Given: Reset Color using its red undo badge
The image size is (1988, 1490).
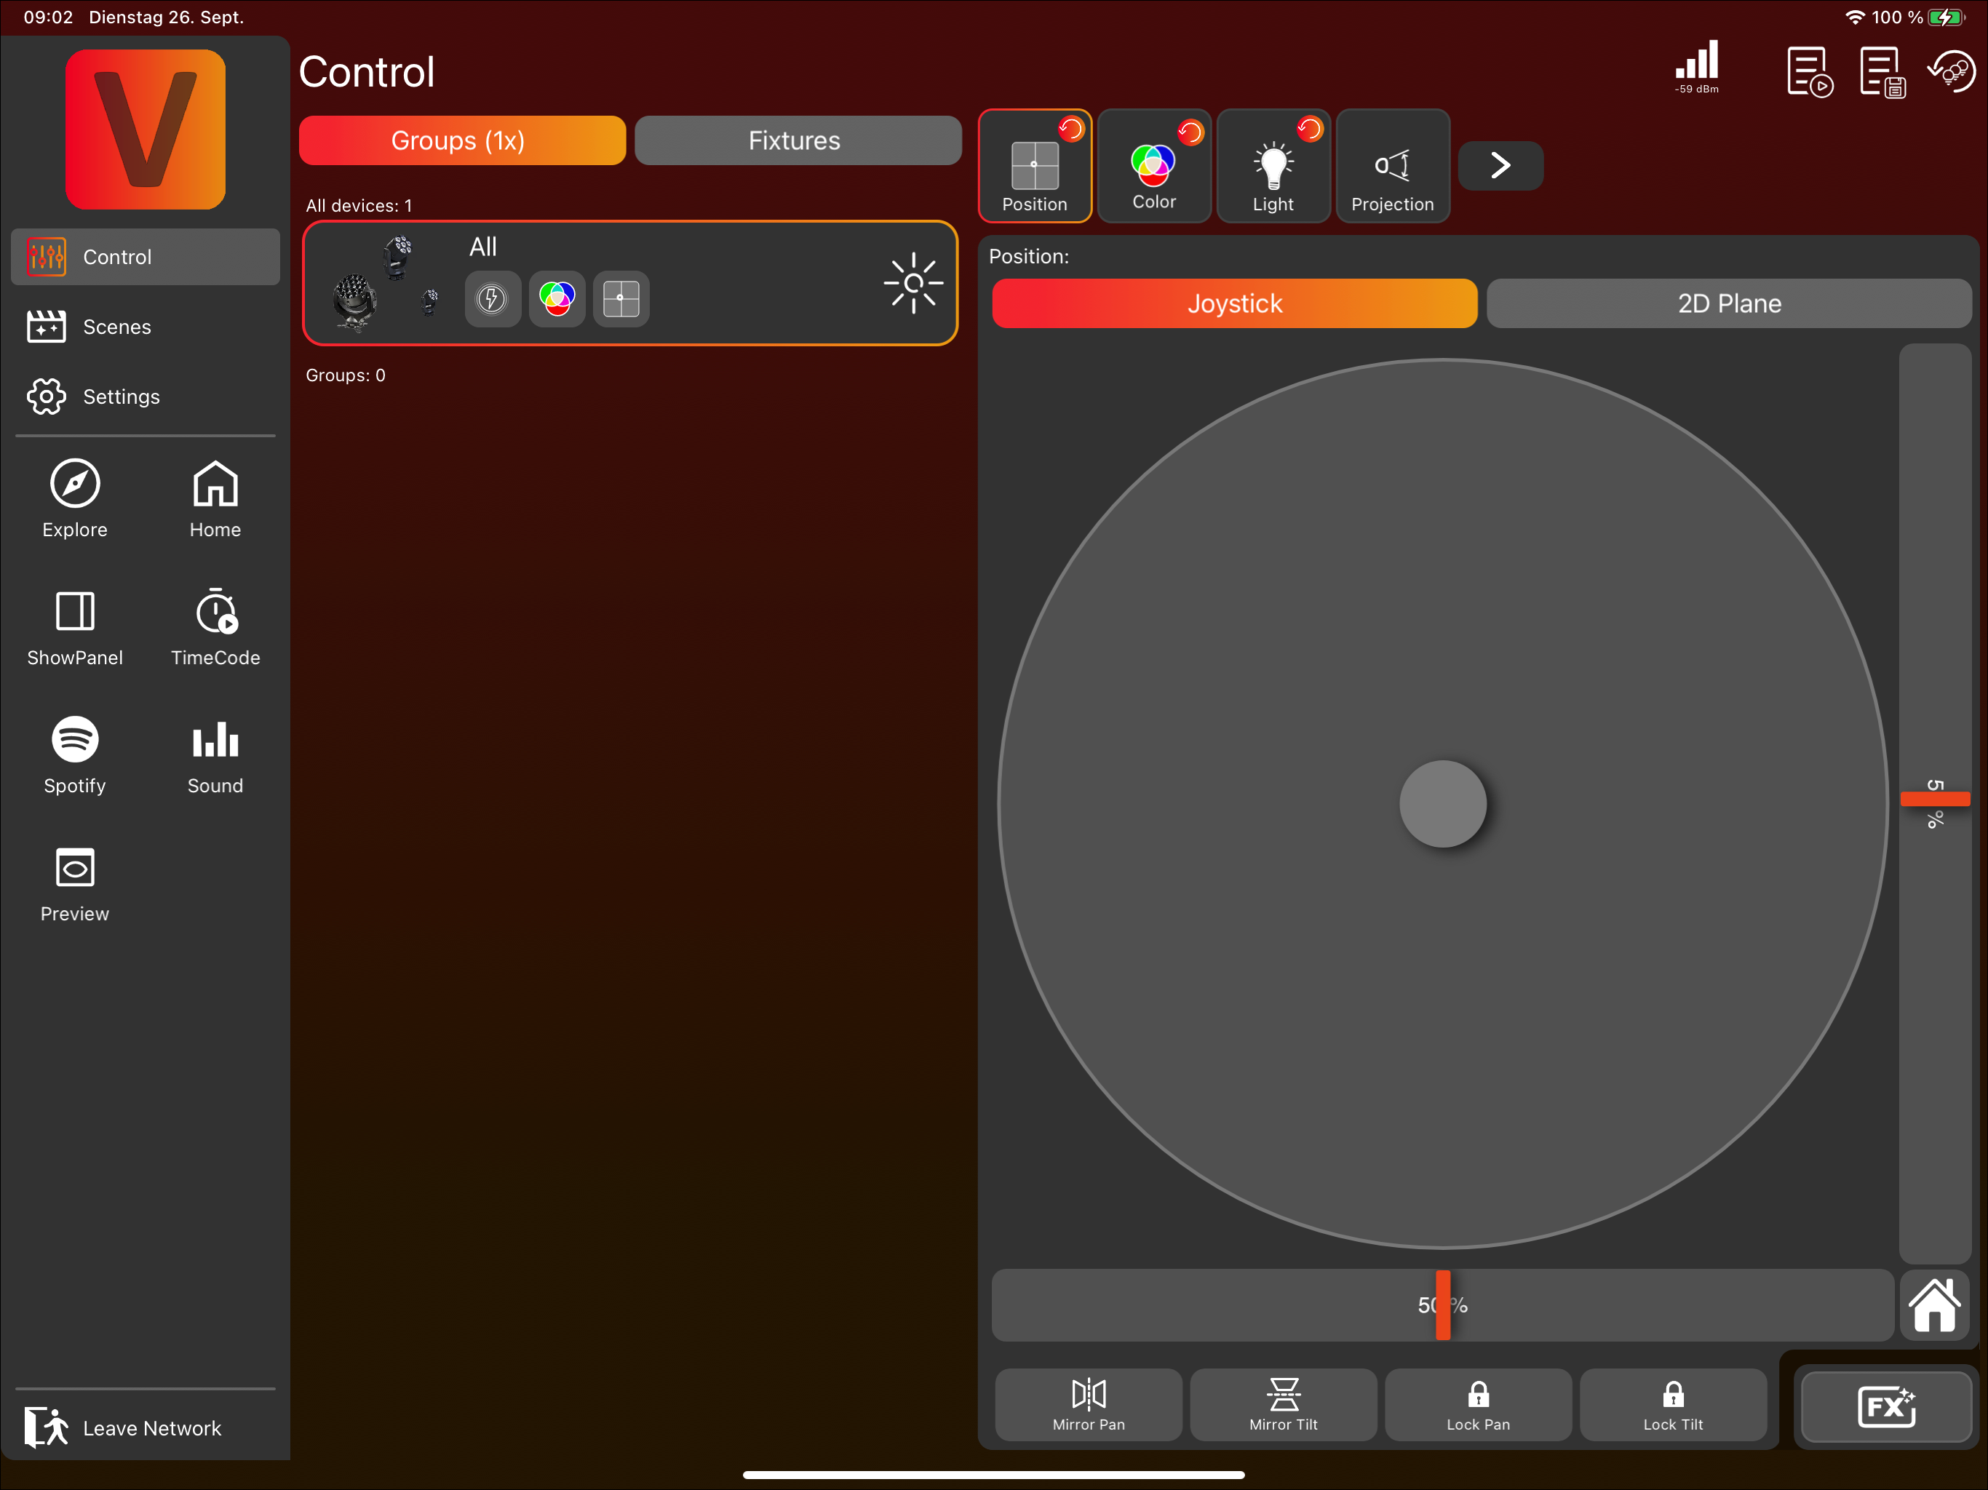Looking at the screenshot, I should point(1190,132).
